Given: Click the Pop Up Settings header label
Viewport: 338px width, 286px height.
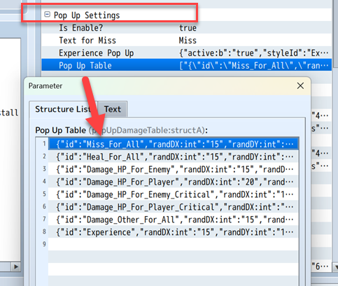Looking at the screenshot, I should click(87, 15).
